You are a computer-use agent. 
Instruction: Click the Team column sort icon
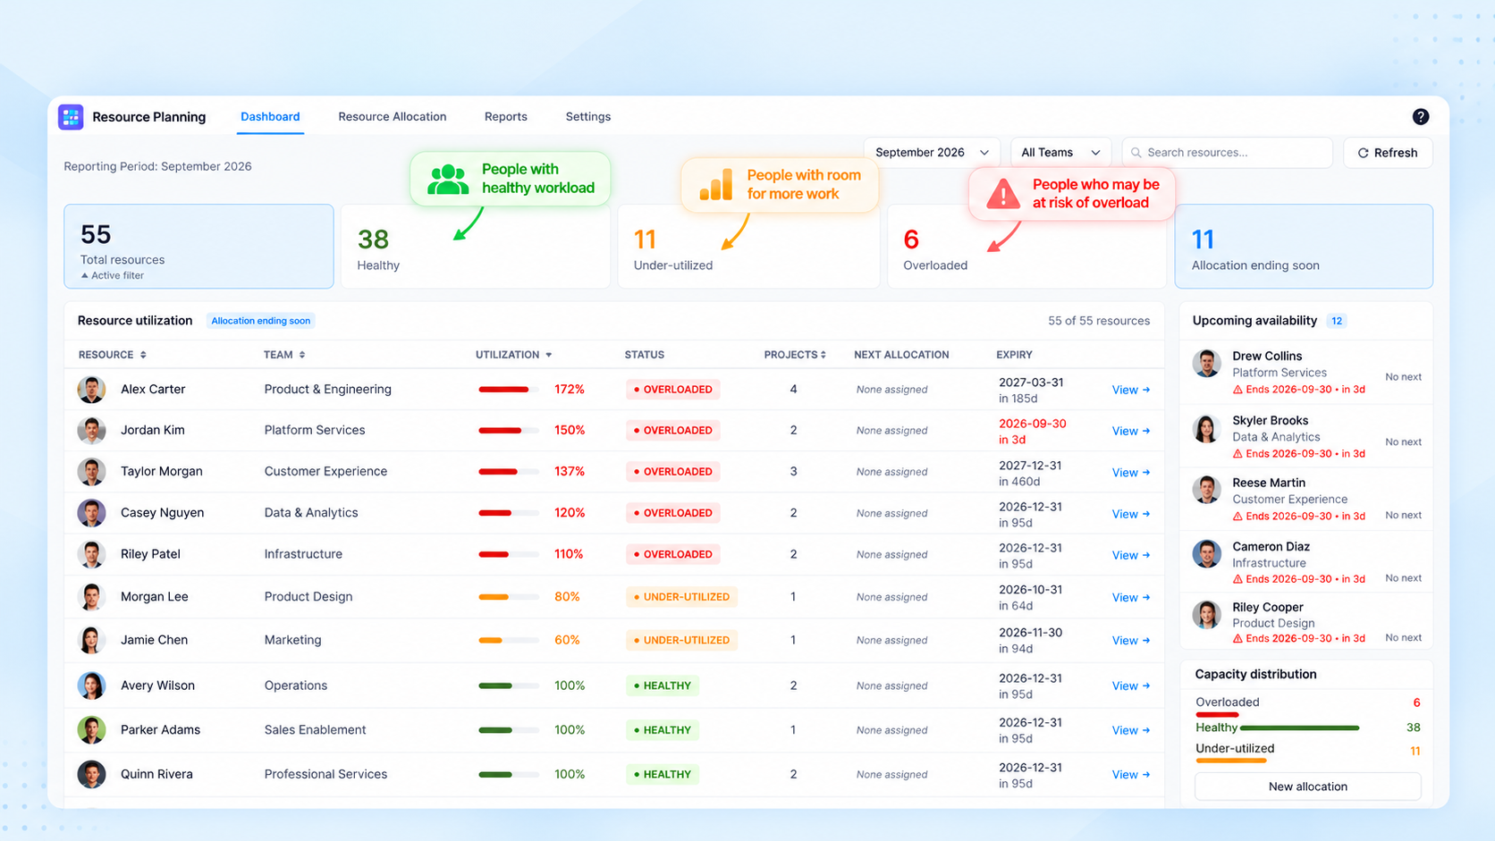302,355
